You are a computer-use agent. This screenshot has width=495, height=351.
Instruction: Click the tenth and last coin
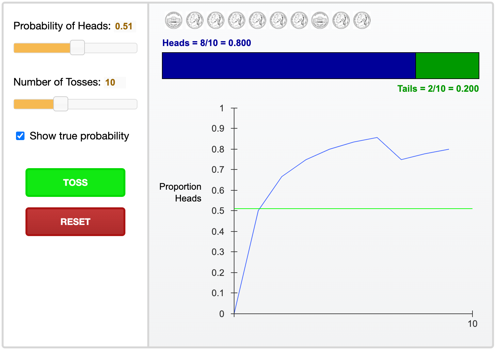point(362,20)
